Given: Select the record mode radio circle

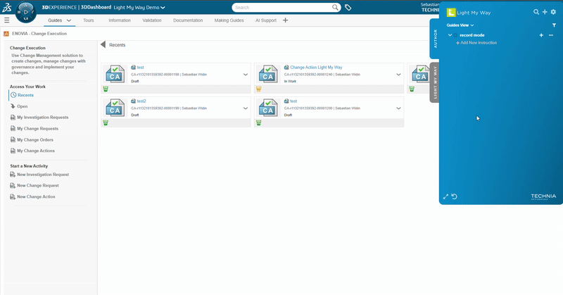Looking at the screenshot, I should pyautogui.click(x=455, y=35).
